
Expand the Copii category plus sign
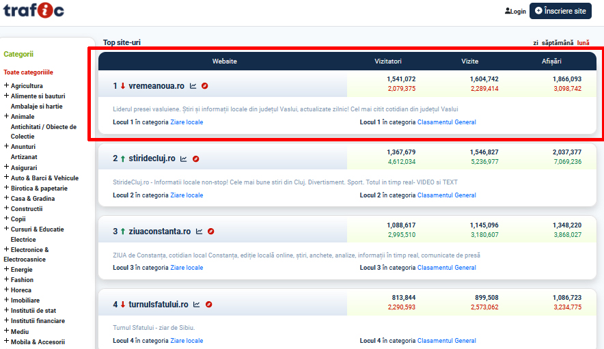[6, 219]
